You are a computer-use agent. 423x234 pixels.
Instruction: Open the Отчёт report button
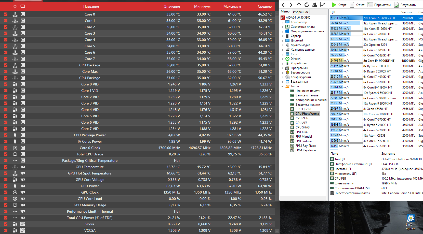point(357,5)
